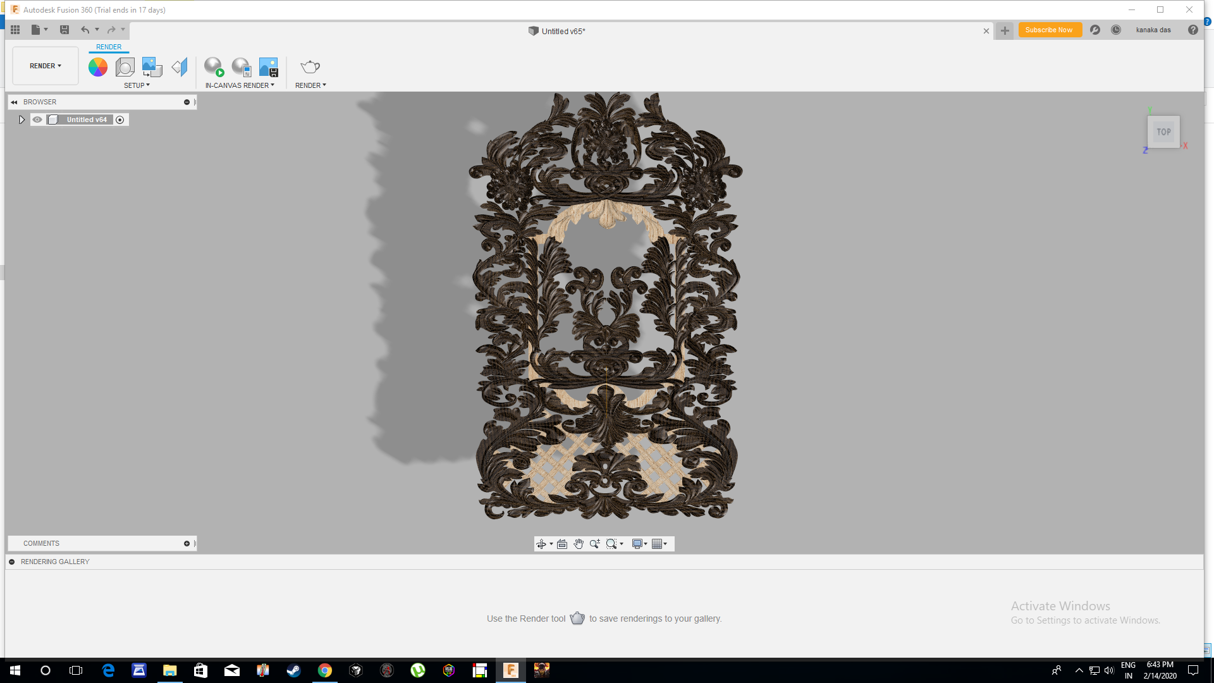Viewport: 1214px width, 683px height.
Task: Select the Pan tool in navigation bar
Action: tap(578, 543)
